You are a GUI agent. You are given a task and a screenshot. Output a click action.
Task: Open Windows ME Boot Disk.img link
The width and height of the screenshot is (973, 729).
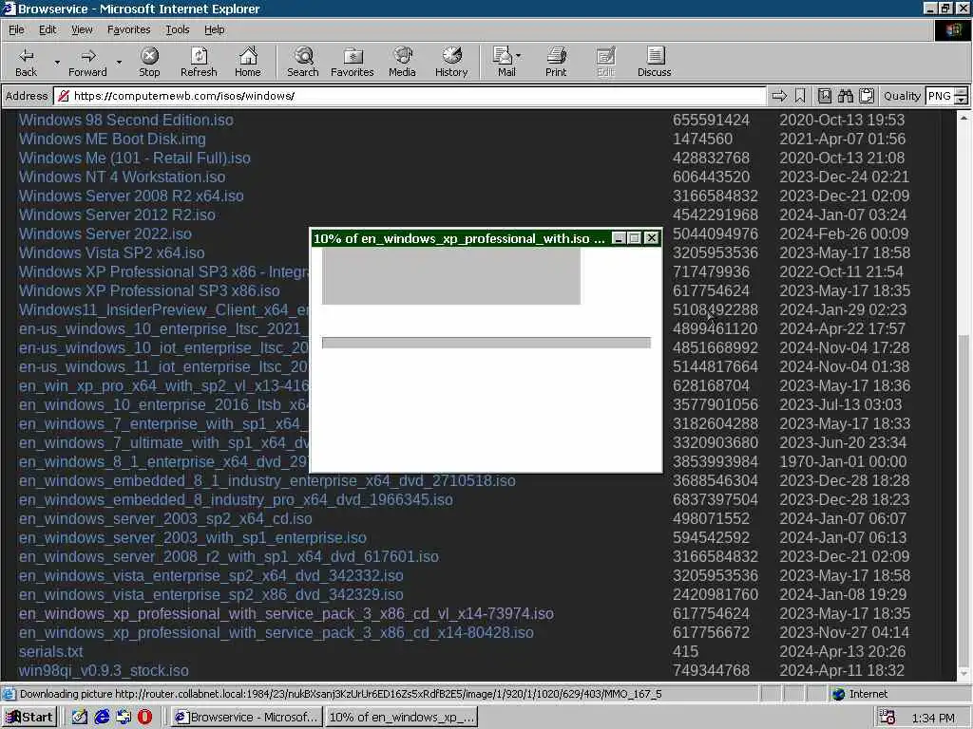point(112,139)
